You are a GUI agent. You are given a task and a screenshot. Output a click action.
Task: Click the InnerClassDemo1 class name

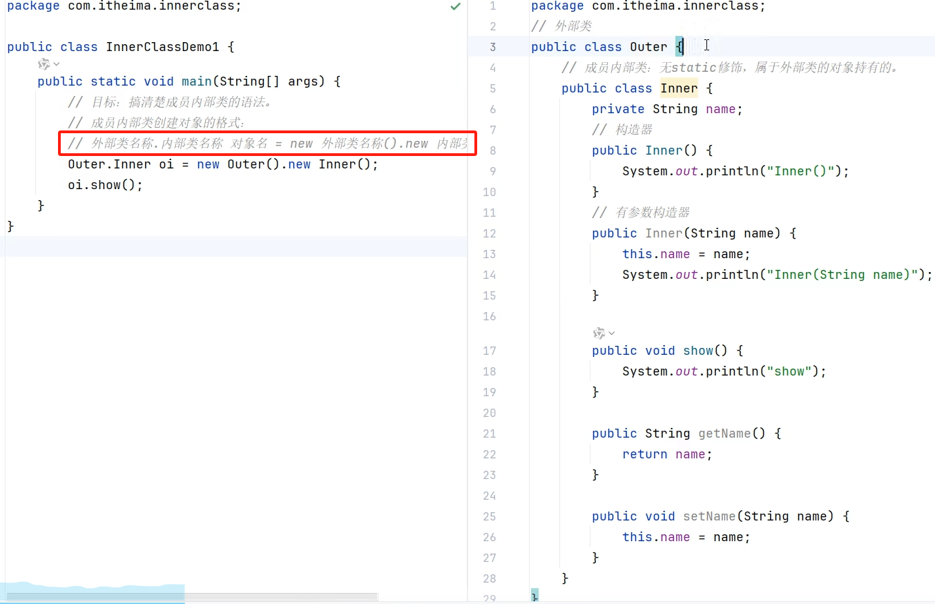pos(162,47)
